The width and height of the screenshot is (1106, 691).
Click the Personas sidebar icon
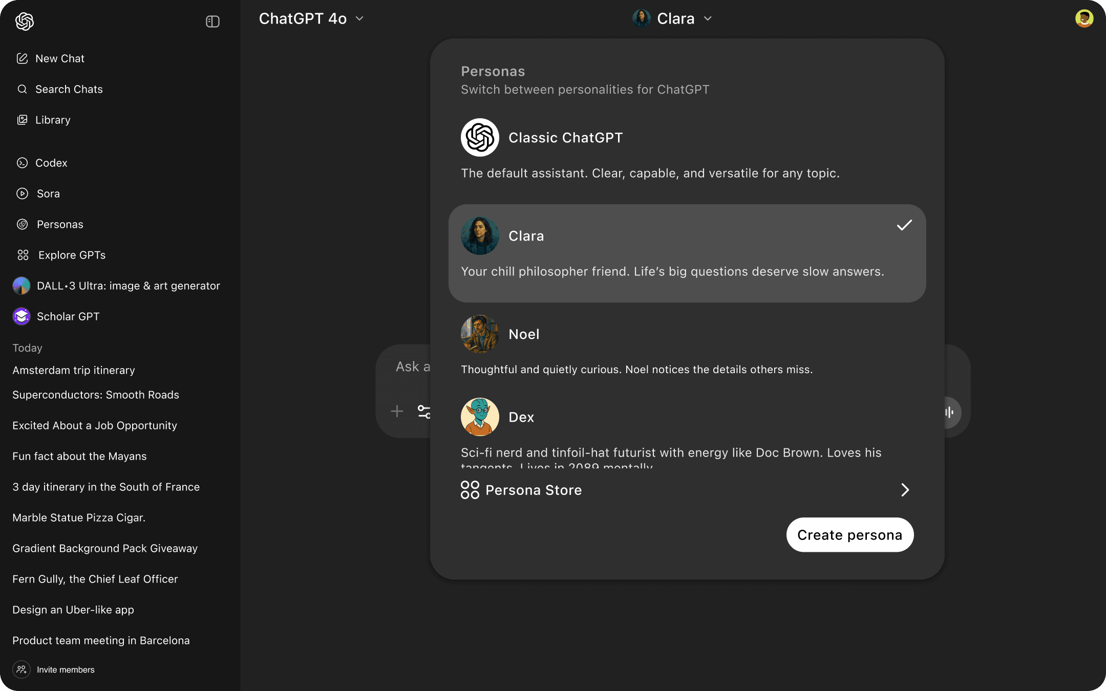(22, 224)
